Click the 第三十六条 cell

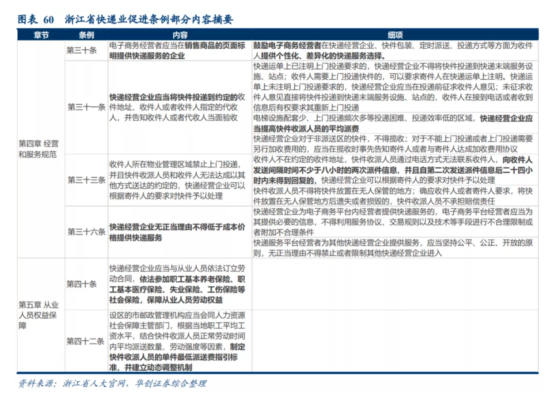coord(86,232)
